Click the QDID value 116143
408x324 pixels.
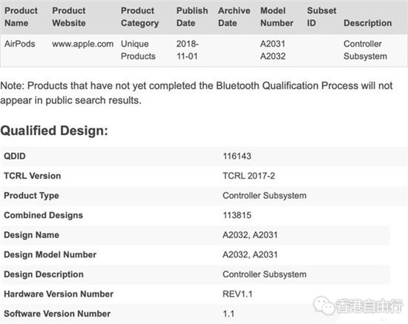(x=237, y=156)
